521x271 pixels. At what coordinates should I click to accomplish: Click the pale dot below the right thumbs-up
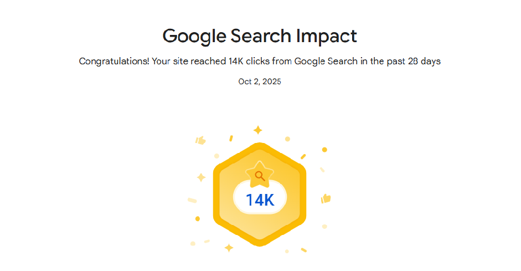pos(324,226)
